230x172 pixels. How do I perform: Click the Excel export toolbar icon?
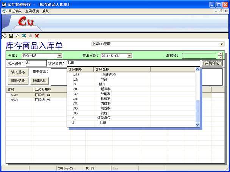[x=24, y=36]
